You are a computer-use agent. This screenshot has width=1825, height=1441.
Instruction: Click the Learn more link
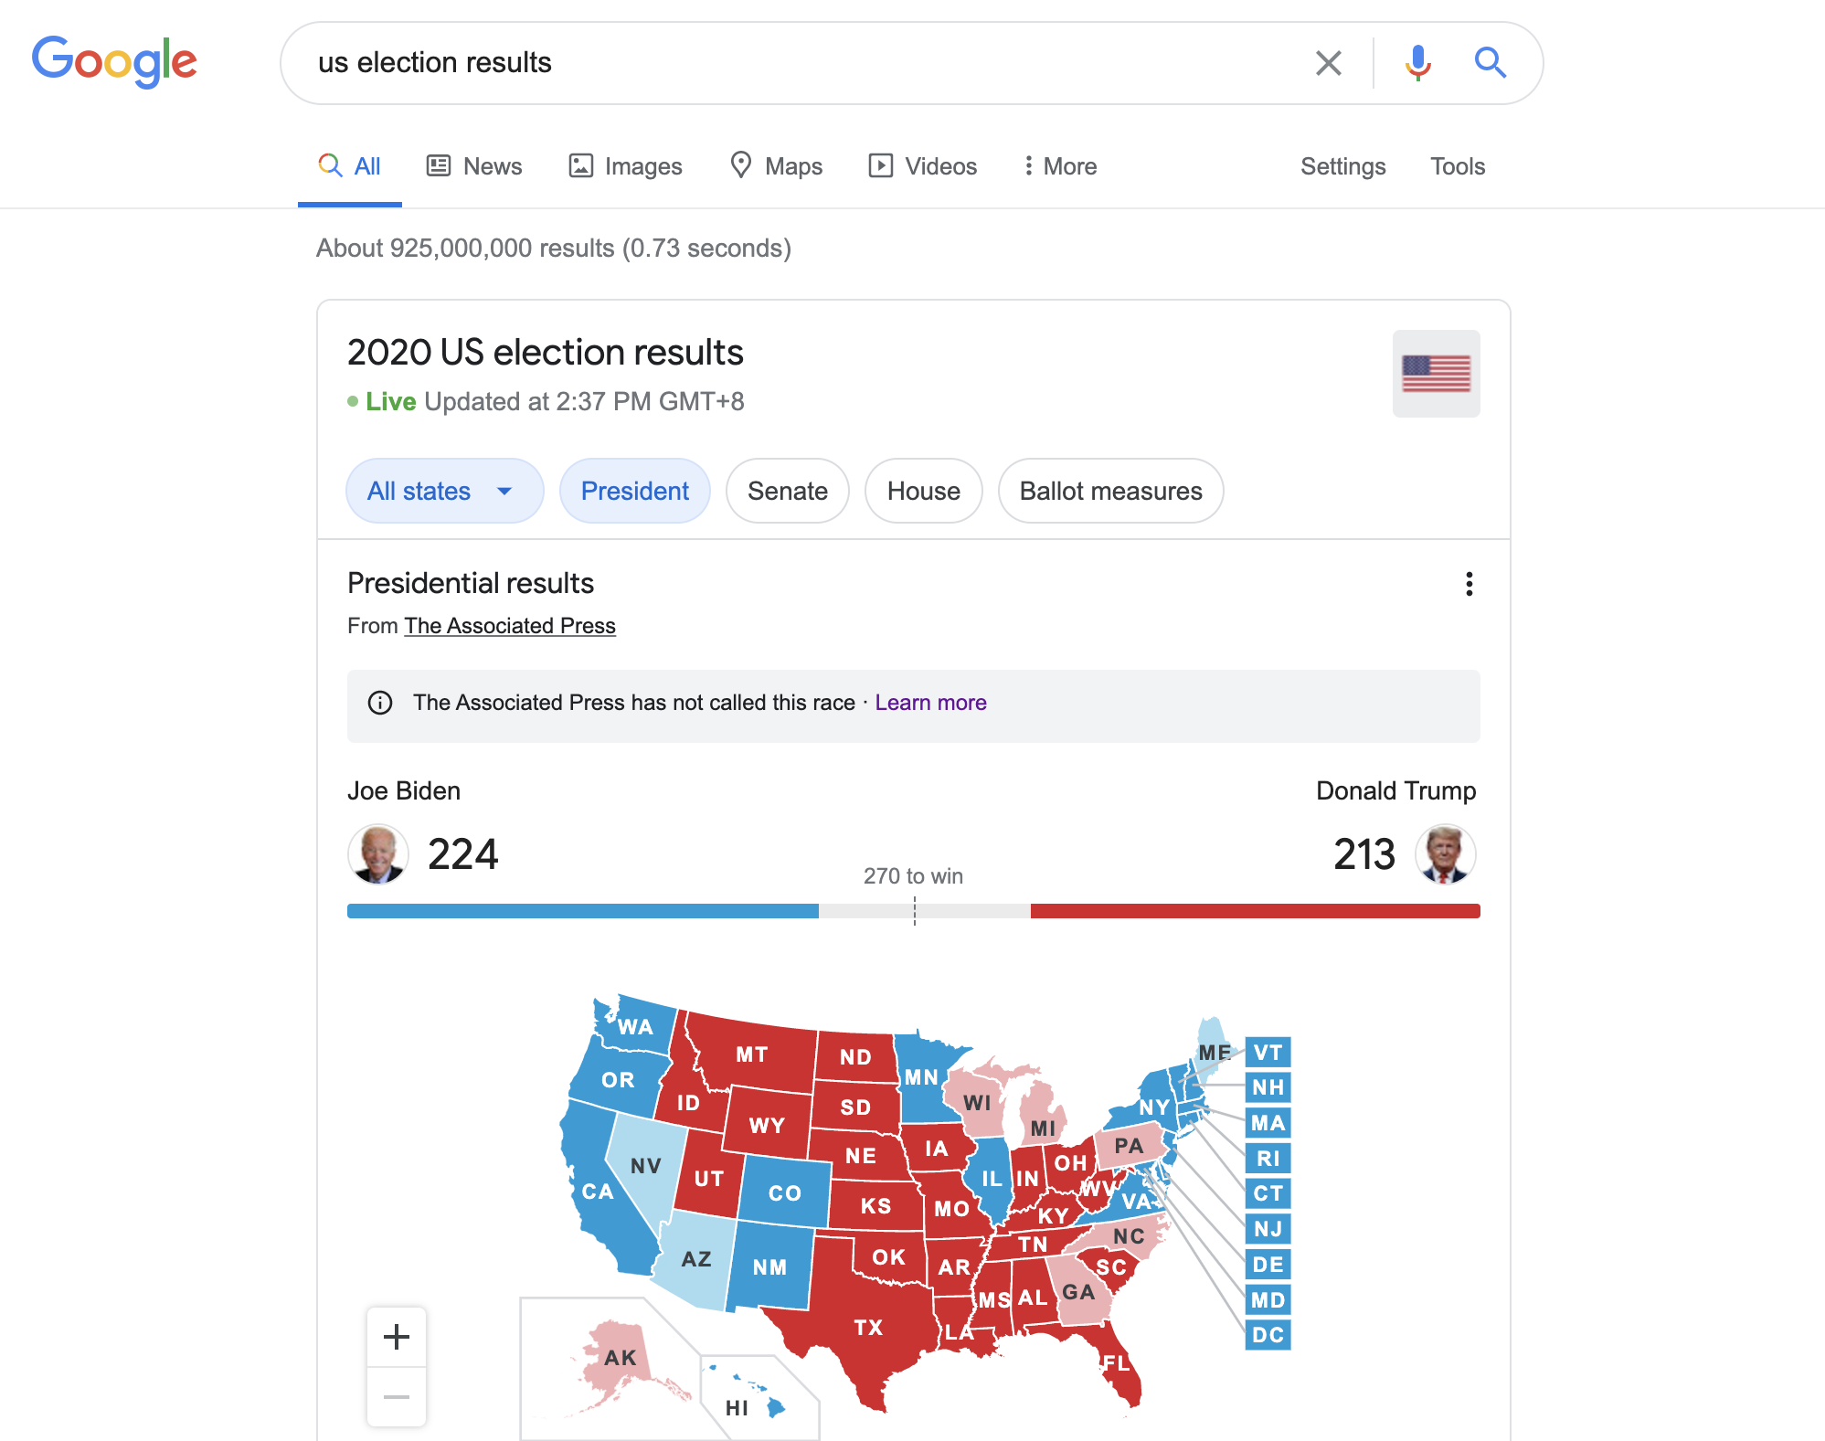pyautogui.click(x=930, y=703)
